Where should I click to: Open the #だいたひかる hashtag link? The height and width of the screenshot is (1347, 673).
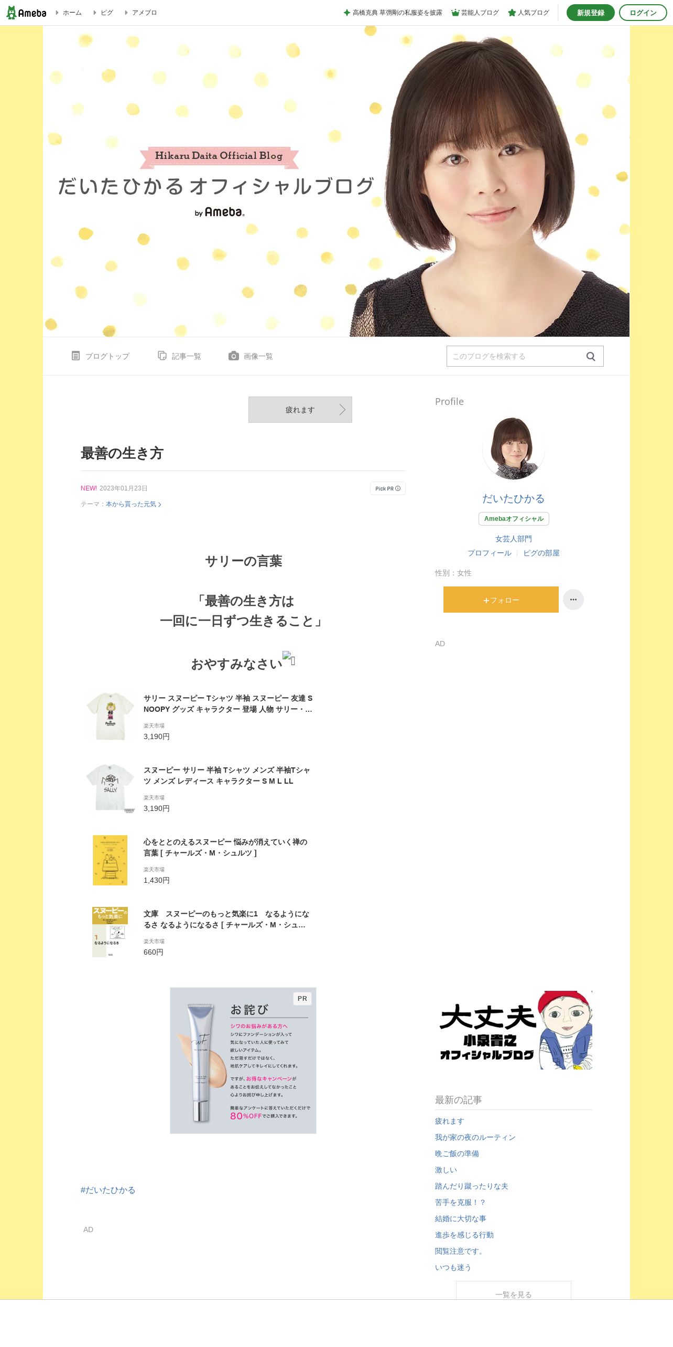[x=108, y=1190]
